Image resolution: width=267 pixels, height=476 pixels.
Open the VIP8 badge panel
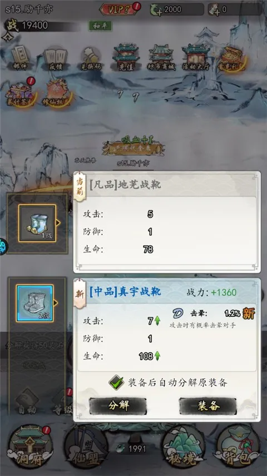pyautogui.click(x=118, y=9)
